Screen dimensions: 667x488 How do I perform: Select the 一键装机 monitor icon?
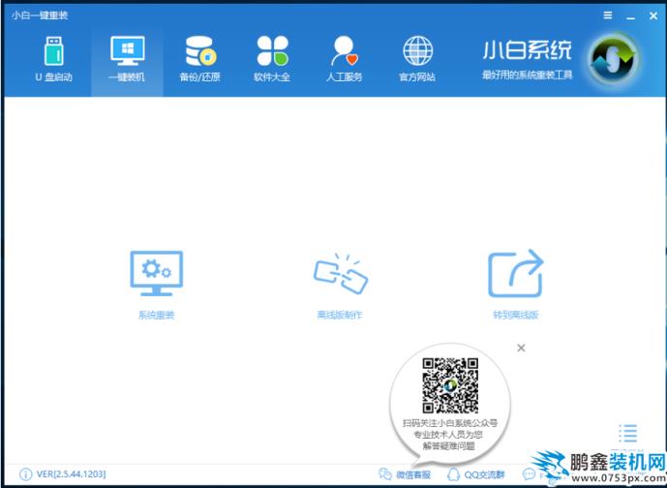127,50
